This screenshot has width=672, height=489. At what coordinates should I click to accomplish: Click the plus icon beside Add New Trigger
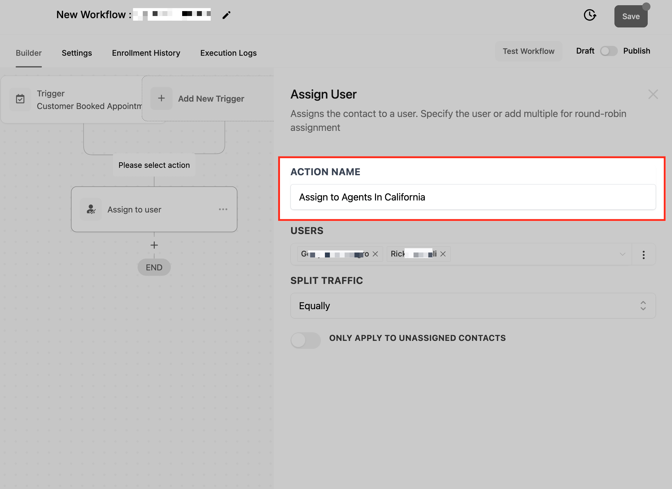coord(161,99)
